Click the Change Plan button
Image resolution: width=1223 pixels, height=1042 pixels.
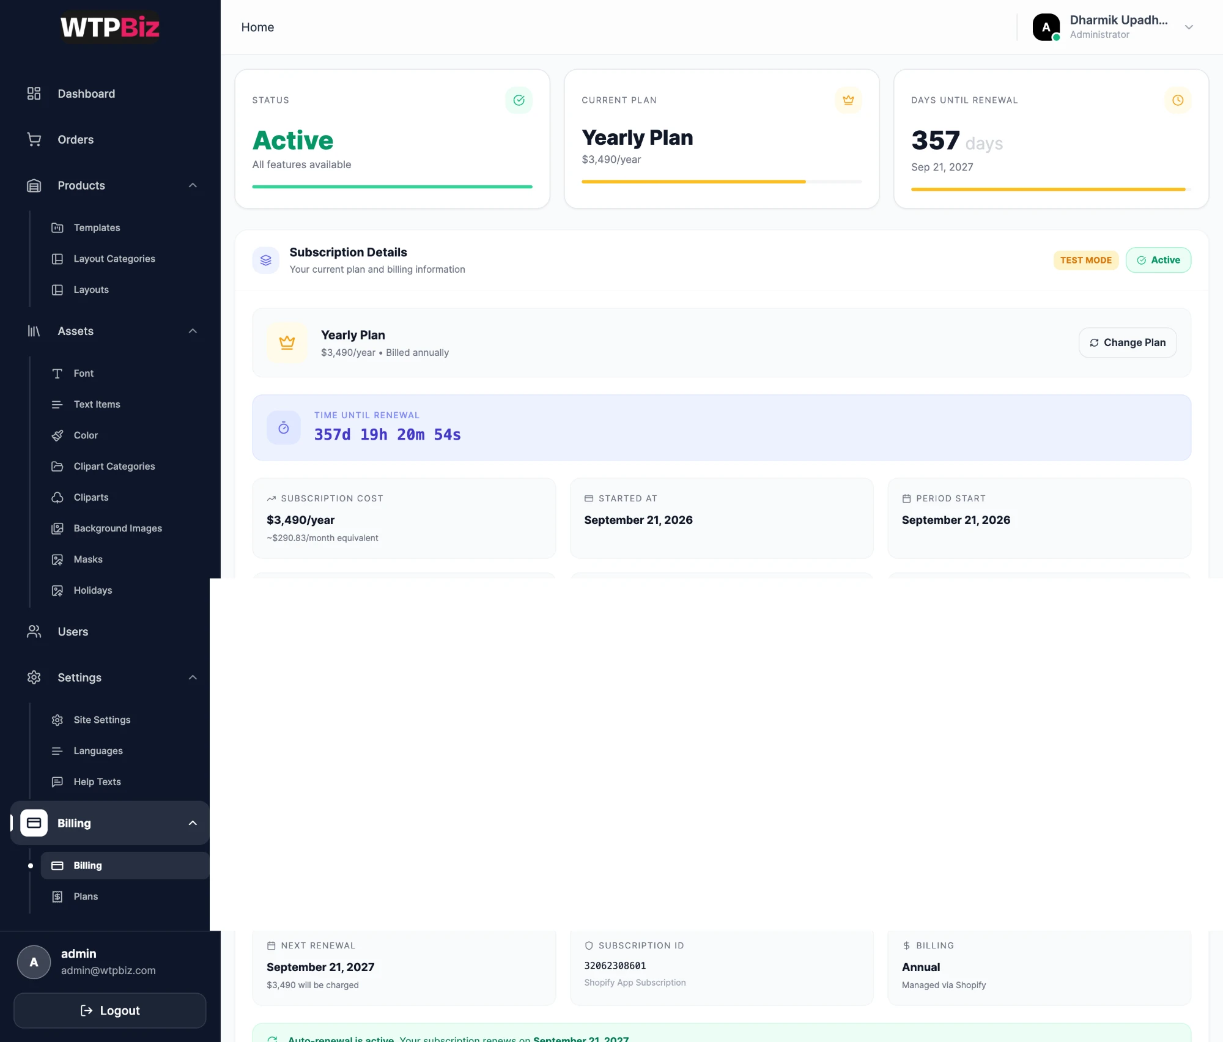1128,342
